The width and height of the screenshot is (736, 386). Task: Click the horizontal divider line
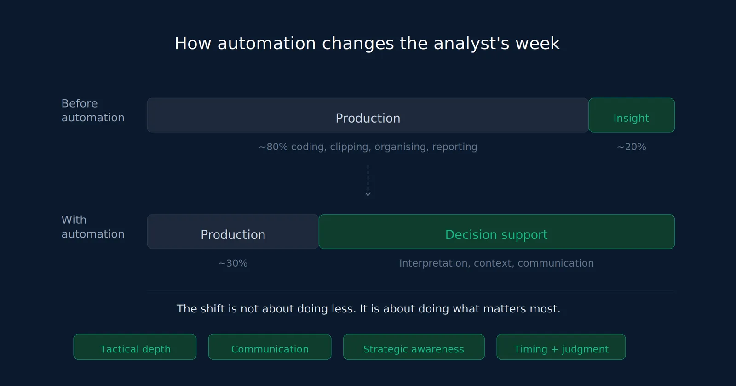[411, 291]
